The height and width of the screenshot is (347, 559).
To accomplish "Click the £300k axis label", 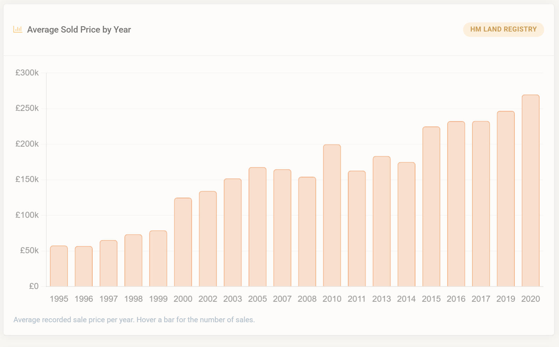I will [x=27, y=73].
